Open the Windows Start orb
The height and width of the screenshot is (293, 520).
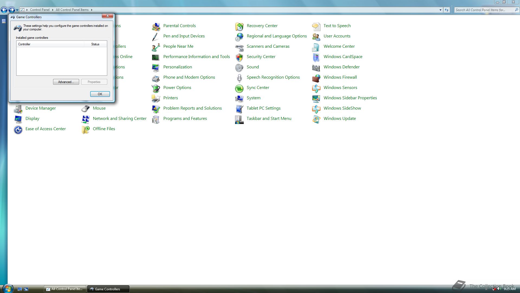[8, 289]
